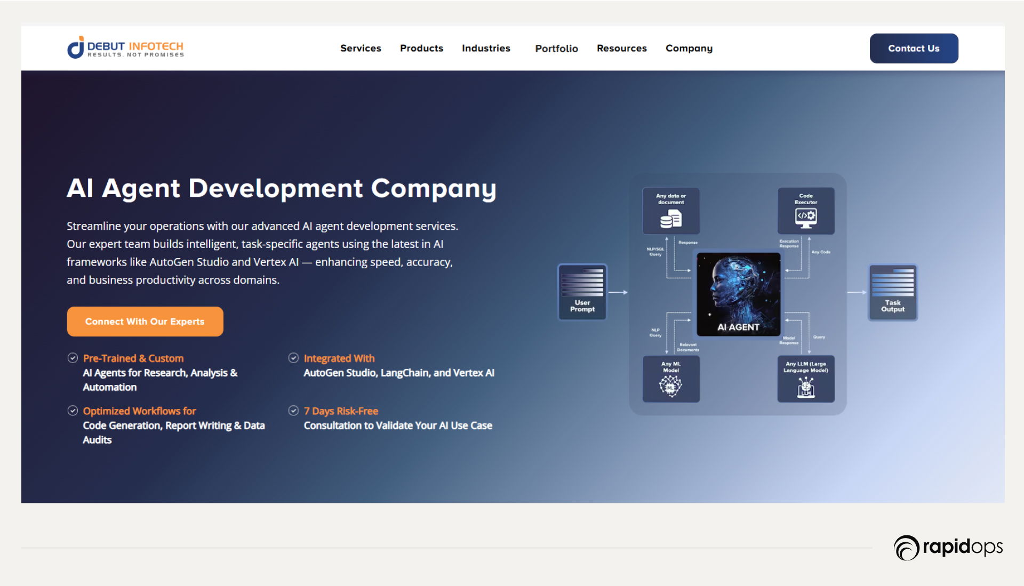Image resolution: width=1024 pixels, height=586 pixels.
Task: Click Connect With Our Experts button
Action: click(145, 322)
